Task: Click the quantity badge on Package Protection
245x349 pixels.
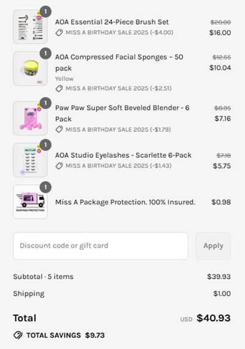Action: pos(45,187)
